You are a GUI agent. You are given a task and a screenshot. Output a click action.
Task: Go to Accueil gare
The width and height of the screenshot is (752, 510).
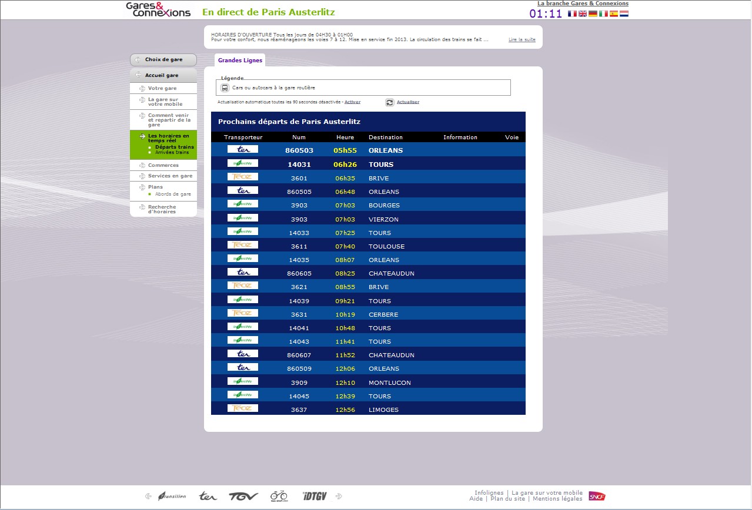[163, 75]
